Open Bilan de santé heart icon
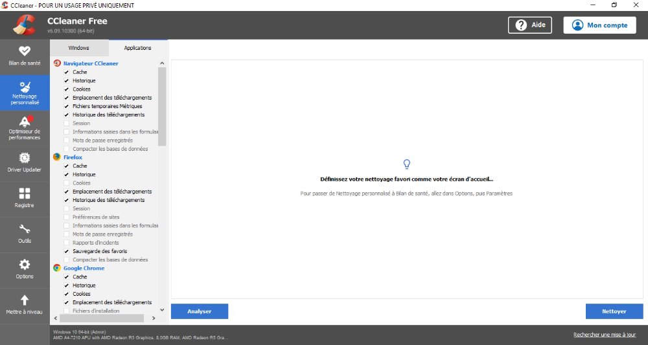Screen dimensions: 648x345 click(25, 50)
